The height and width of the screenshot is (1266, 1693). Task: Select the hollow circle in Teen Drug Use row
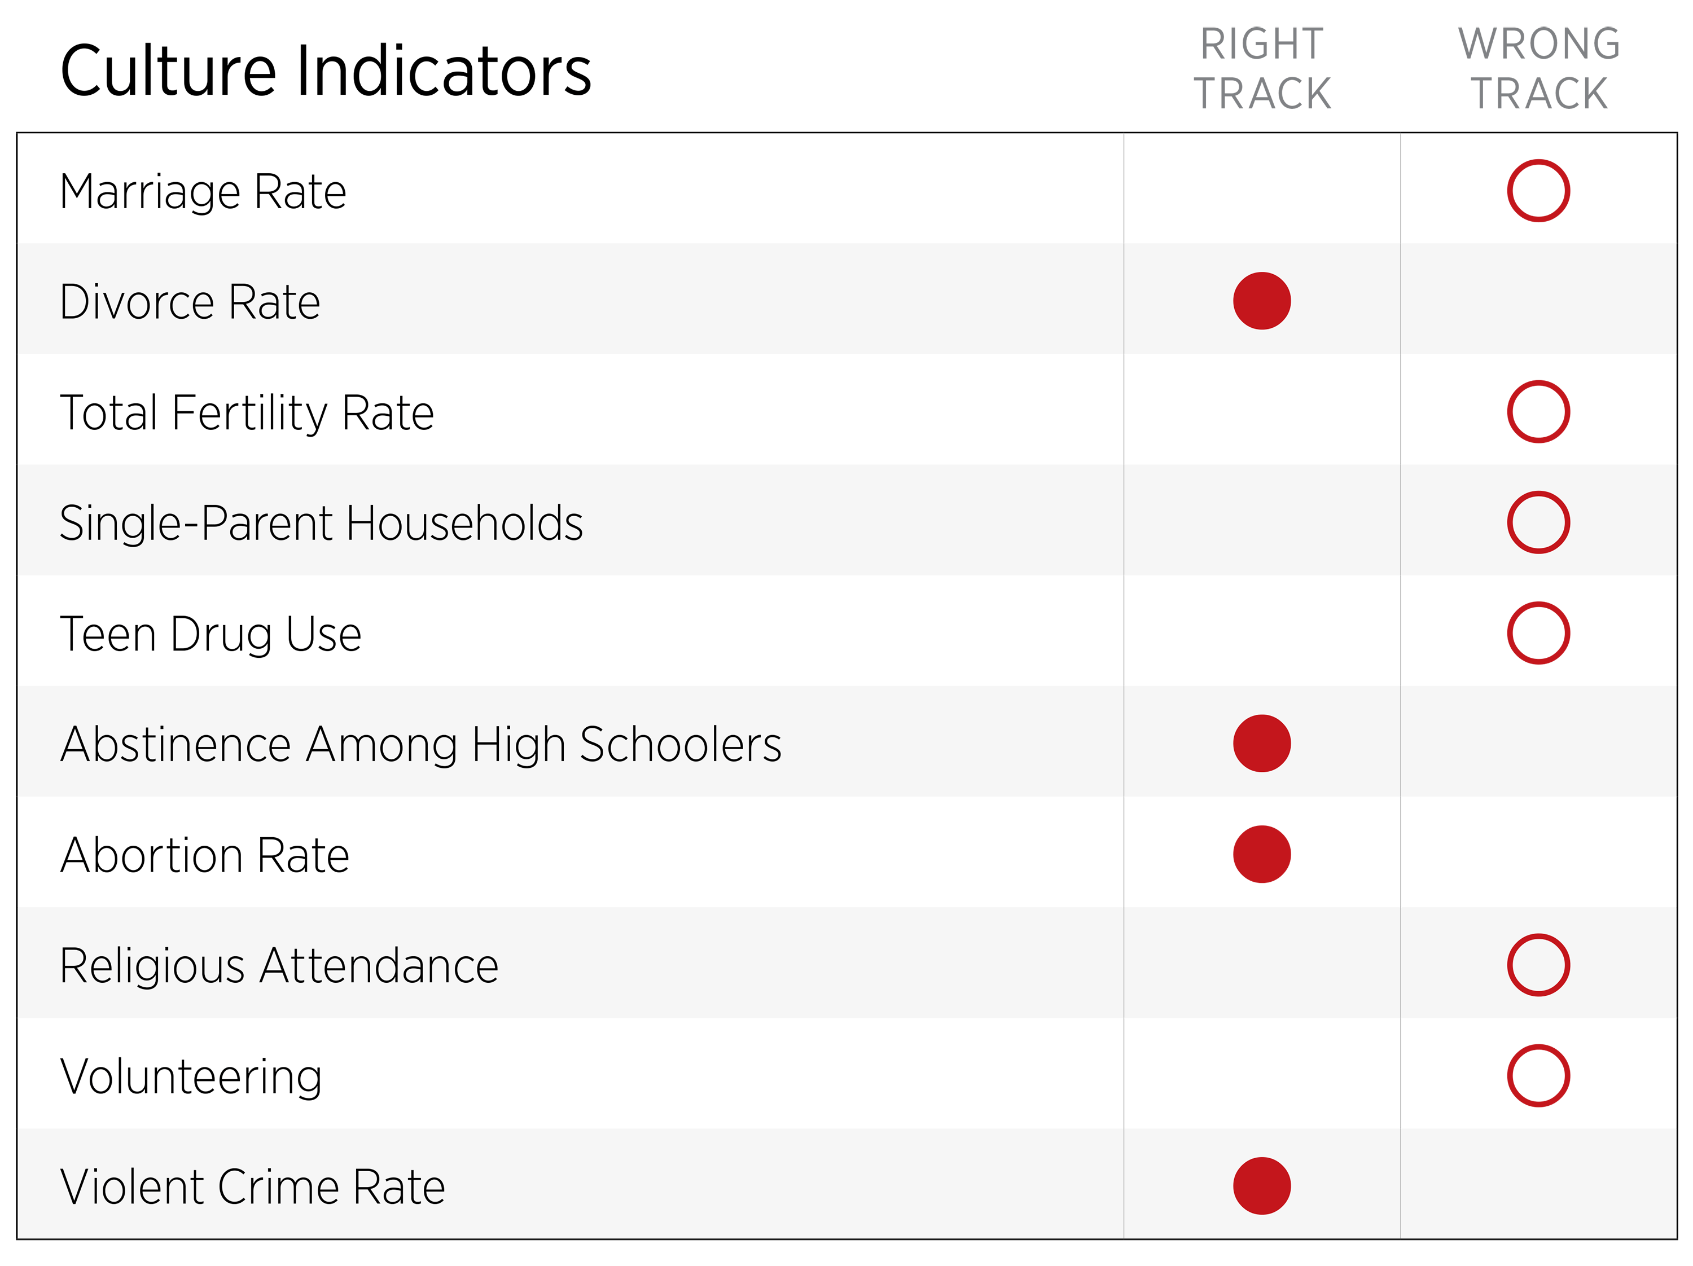click(1538, 632)
